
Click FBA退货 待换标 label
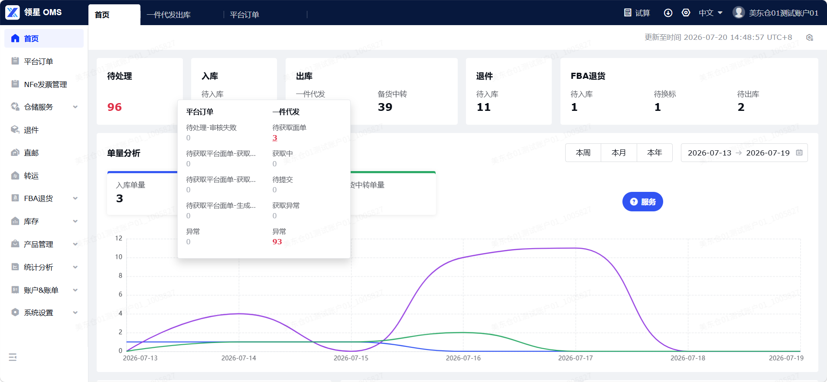point(665,94)
